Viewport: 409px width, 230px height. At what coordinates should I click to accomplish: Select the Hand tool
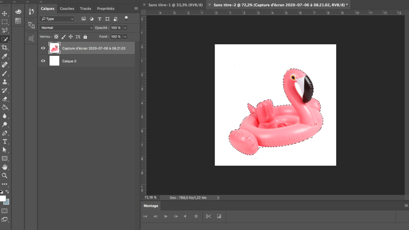[x=5, y=167]
